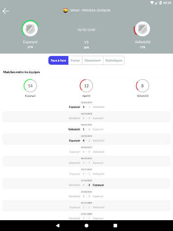Tap the Android back navigation button
This screenshot has height=231, width=173.
[x=58, y=226]
